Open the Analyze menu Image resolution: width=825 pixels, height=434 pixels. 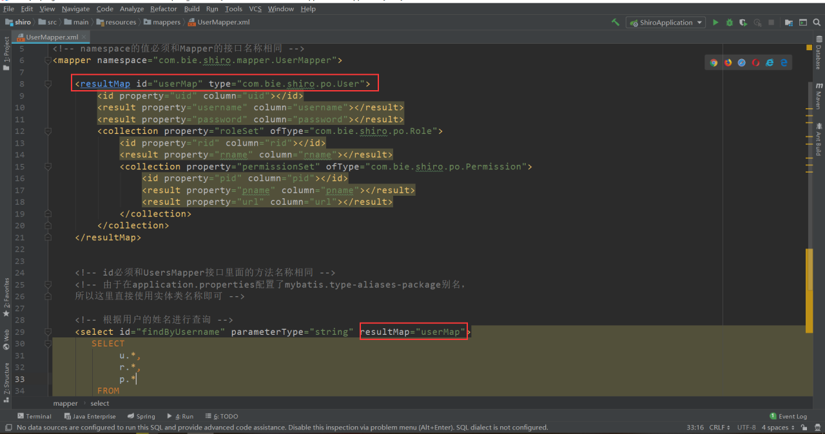click(131, 9)
